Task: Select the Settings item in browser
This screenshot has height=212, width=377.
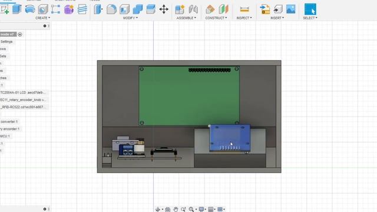Action: pyautogui.click(x=6, y=42)
